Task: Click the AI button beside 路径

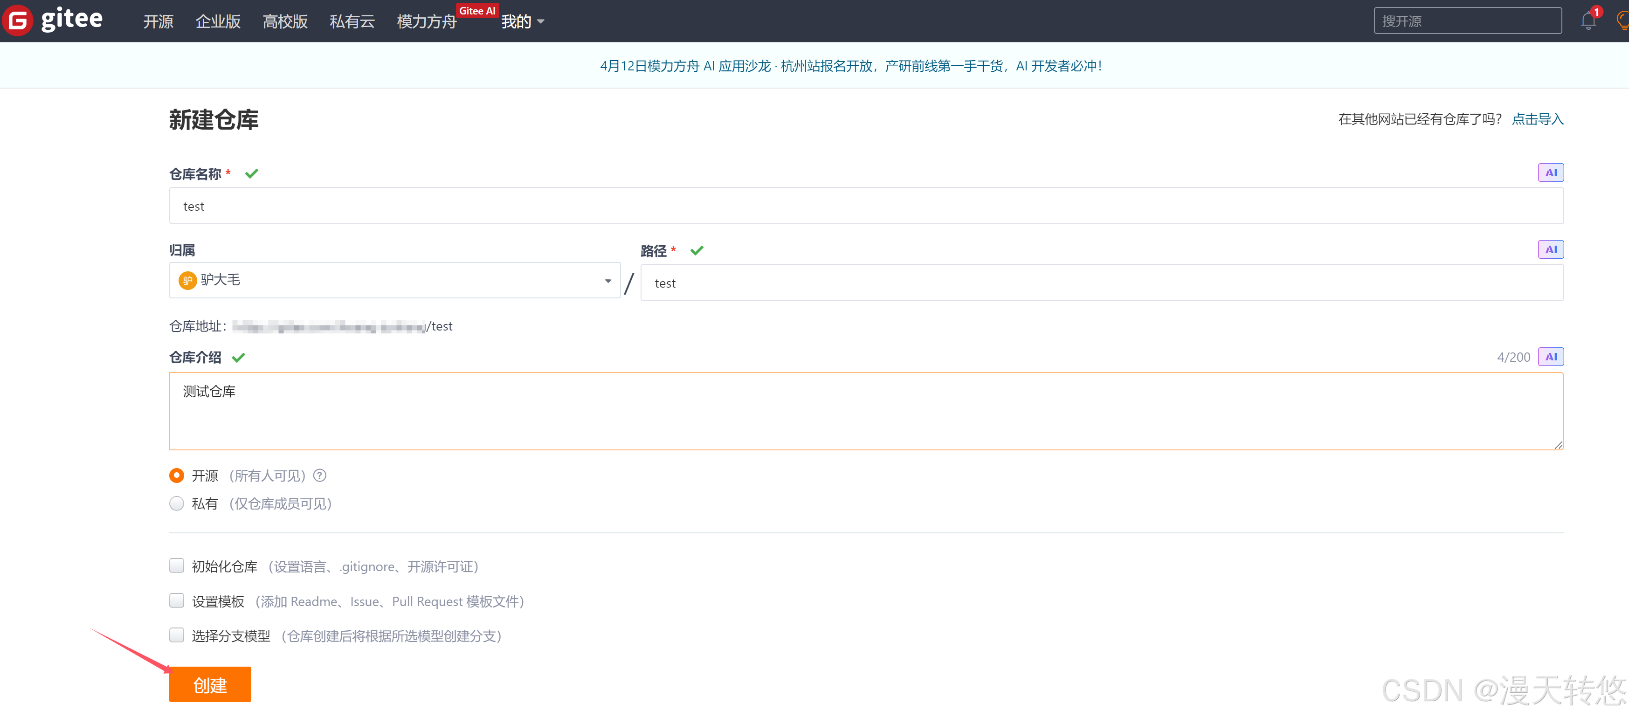Action: (1551, 249)
